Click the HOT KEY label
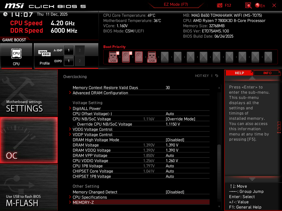 click(202, 76)
